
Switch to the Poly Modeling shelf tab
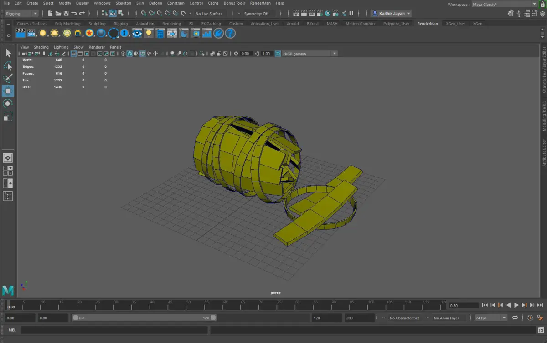pos(67,24)
